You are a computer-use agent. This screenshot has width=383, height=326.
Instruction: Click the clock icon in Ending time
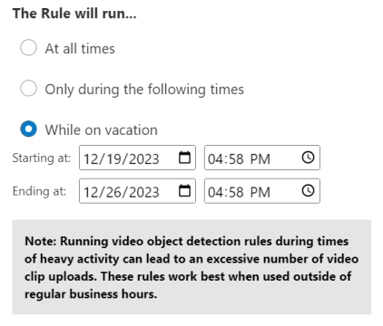coord(308,191)
